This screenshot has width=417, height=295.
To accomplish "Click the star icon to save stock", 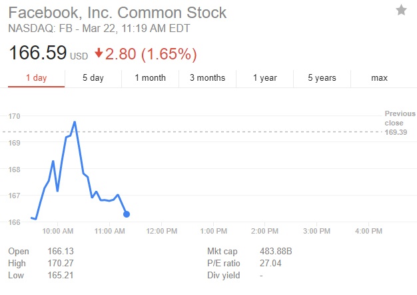I will pyautogui.click(x=401, y=10).
